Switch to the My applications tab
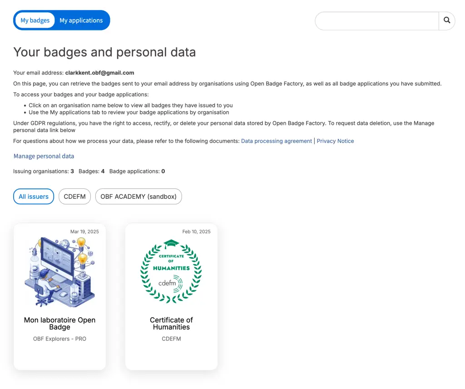Screen dimensions: 465x389 tap(81, 20)
